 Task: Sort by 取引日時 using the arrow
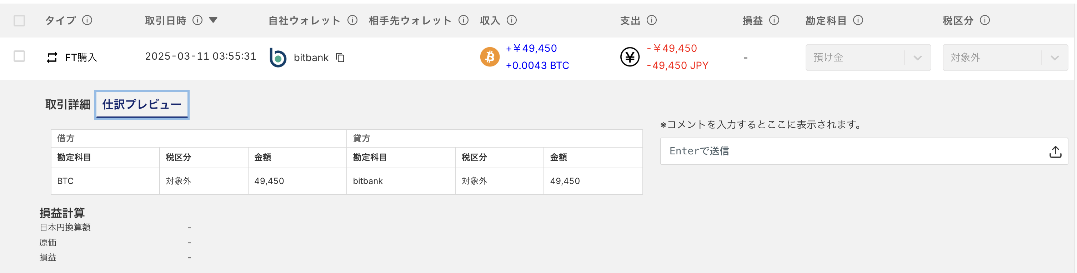click(x=213, y=20)
